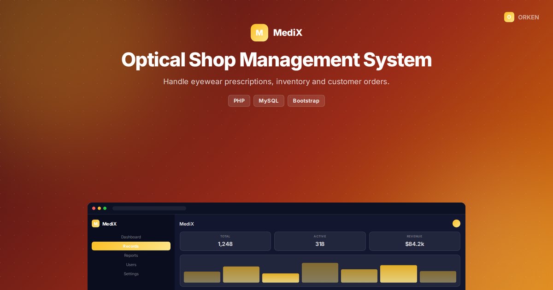Click the ORKEN logo icon
The width and height of the screenshot is (553, 290).
(509, 17)
